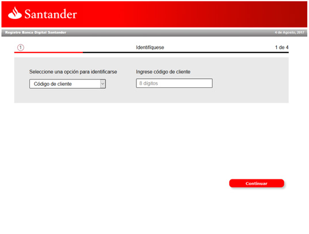Click the Santander wordmark in header
The image size is (309, 234).
pos(51,14)
